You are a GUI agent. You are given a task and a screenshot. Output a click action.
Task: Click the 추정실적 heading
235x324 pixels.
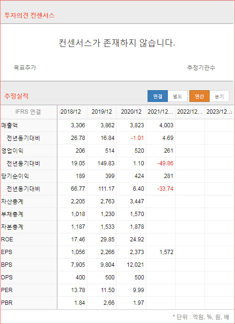(16, 96)
